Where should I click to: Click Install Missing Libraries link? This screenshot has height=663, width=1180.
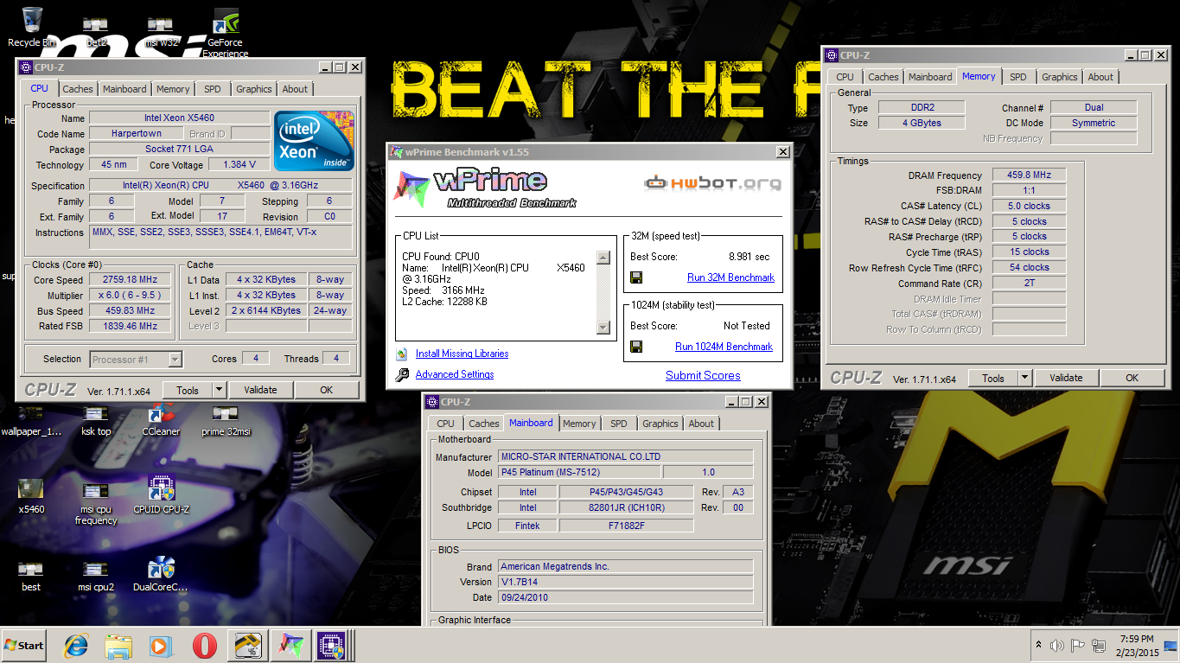click(462, 354)
